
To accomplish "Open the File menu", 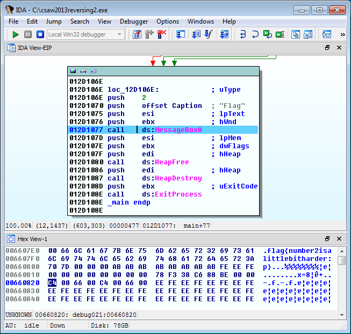I will click(13, 21).
